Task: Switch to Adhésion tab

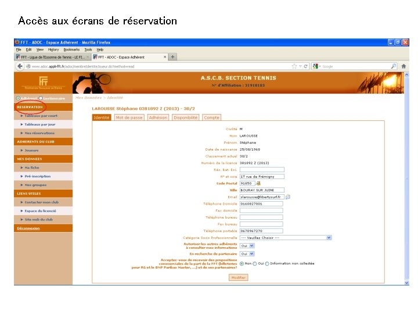Action: coord(158,117)
